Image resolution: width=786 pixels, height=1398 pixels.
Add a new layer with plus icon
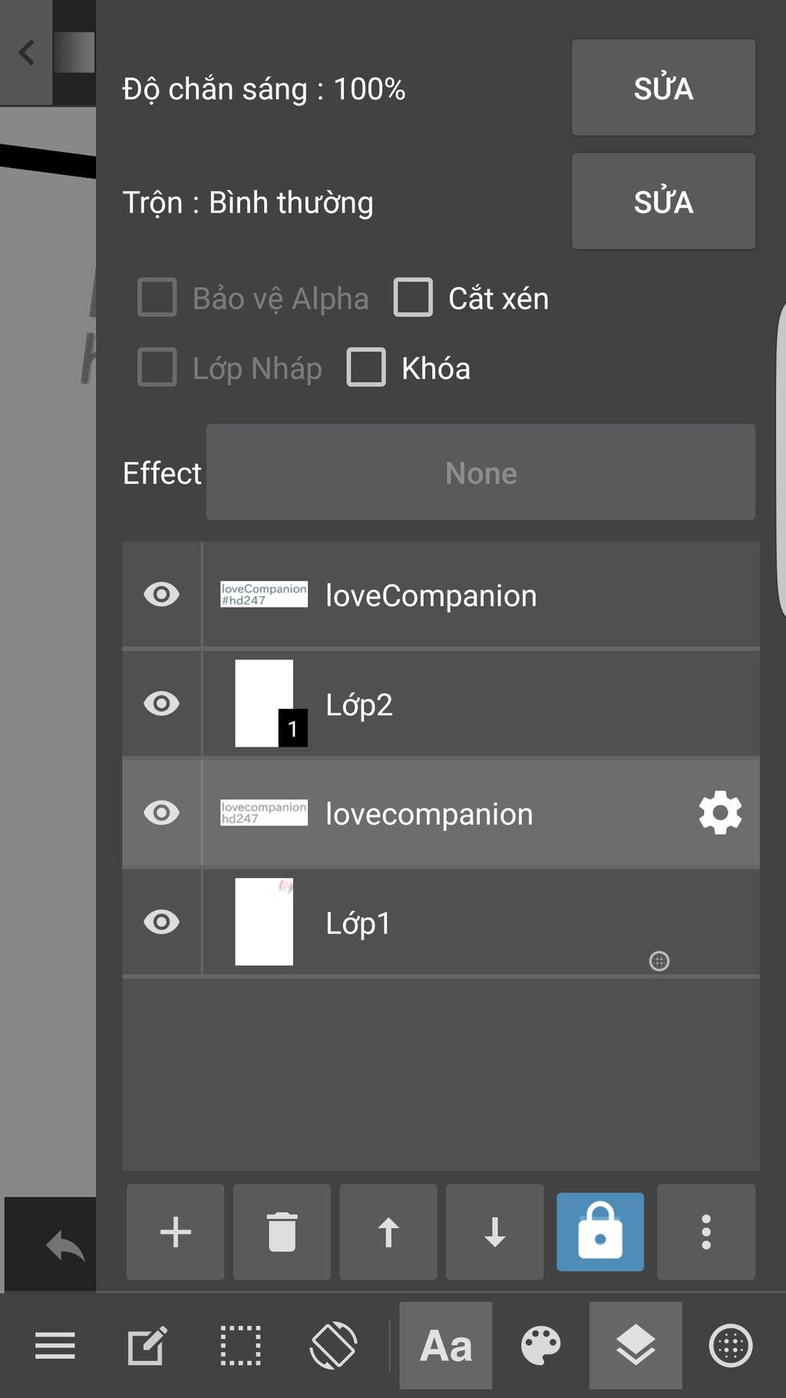[175, 1232]
